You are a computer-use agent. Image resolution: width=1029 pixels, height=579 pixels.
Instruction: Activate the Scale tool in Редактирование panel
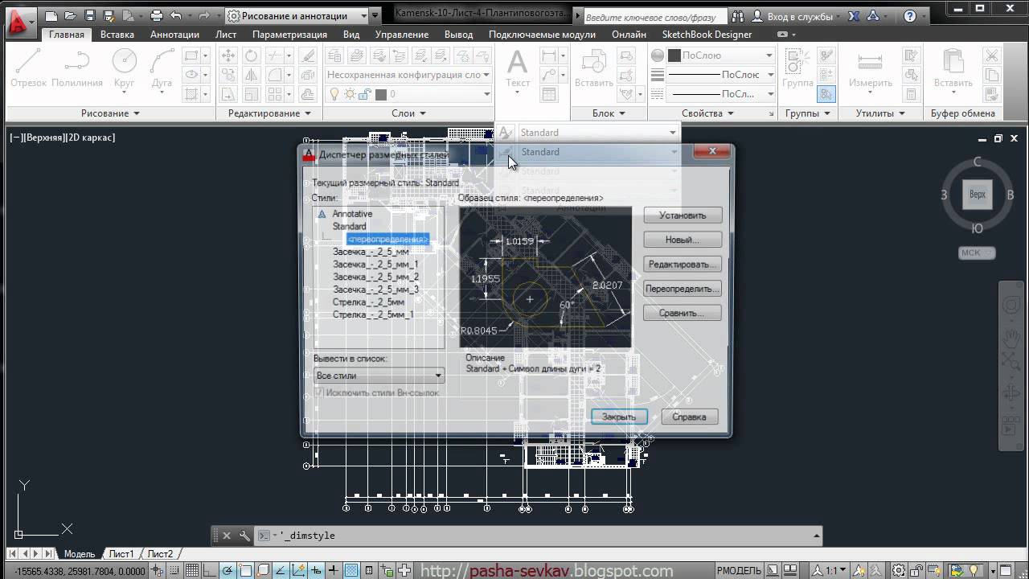click(252, 94)
